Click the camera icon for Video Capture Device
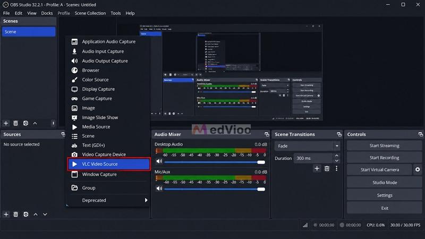The image size is (425, 239). click(x=74, y=155)
